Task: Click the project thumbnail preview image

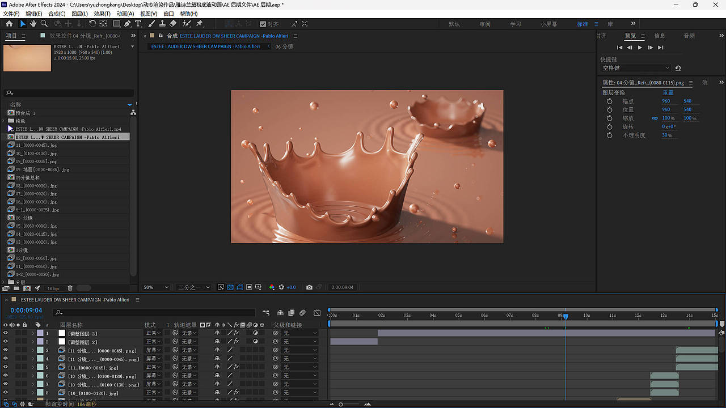Action: pyautogui.click(x=27, y=58)
